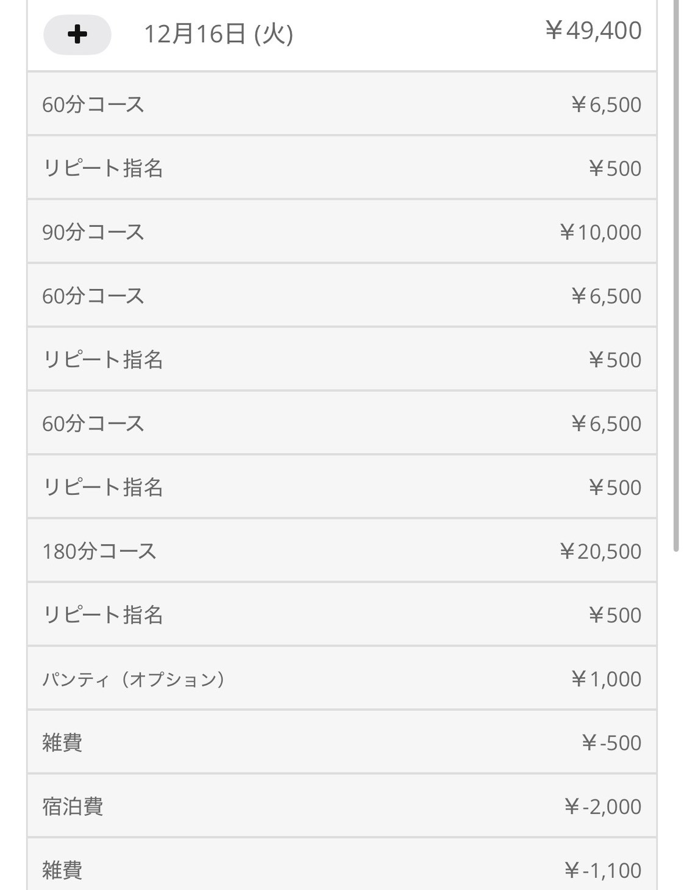Click the ¥10,000 amount
Viewport: 684px width, 890px height.
coord(600,232)
